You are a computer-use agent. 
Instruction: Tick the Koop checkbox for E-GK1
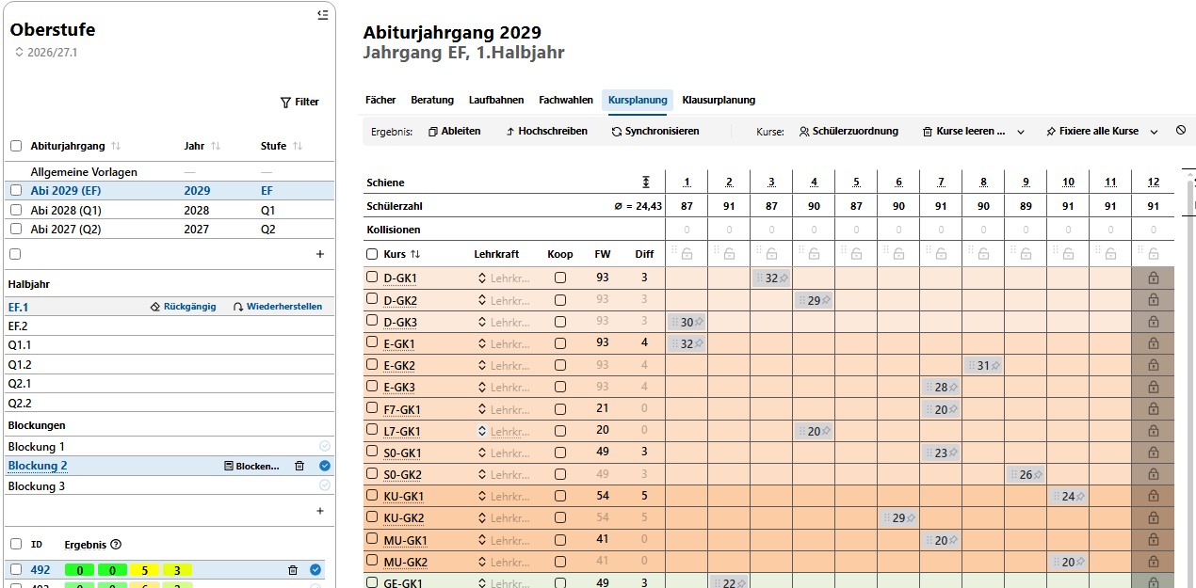[560, 343]
